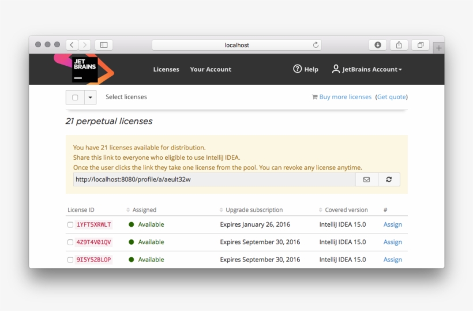
Task: Click the localhost address bar
Action: click(236, 45)
